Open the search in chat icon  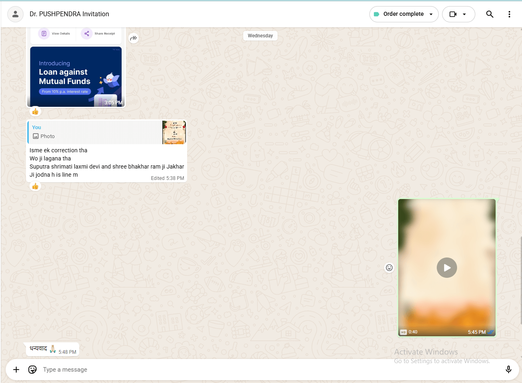490,14
